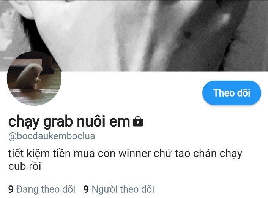
Task: Click the bio line starting with tiết kiệm
Action: pos(125,154)
